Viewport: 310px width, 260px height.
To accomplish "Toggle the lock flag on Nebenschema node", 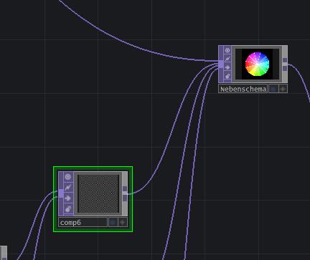I will coord(227,77).
